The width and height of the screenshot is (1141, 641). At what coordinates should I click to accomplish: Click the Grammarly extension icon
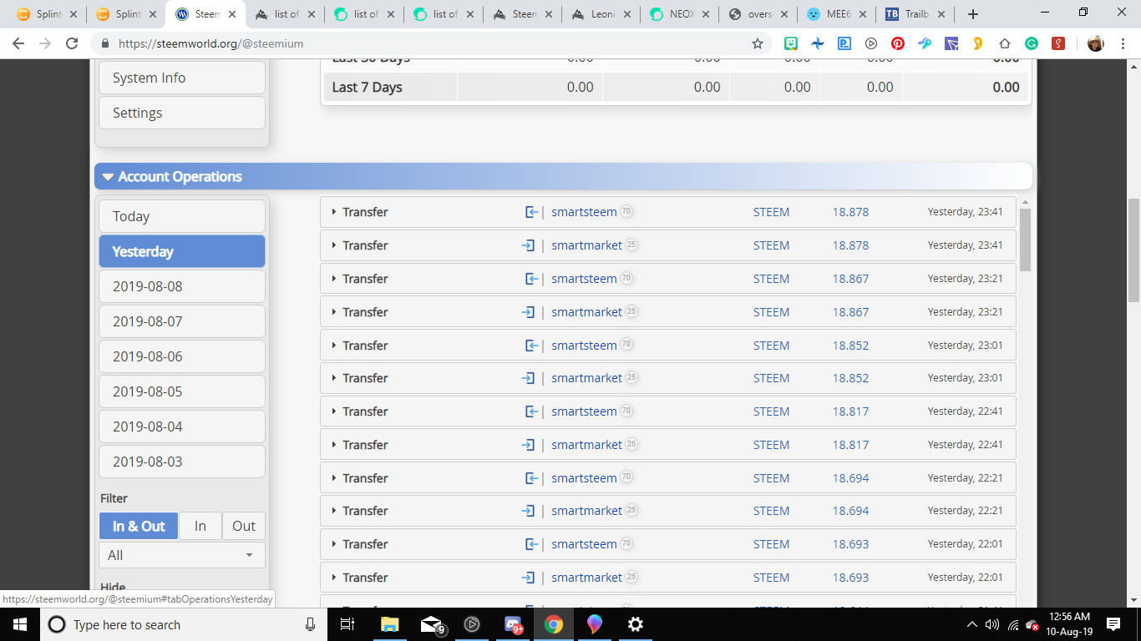click(x=1032, y=43)
